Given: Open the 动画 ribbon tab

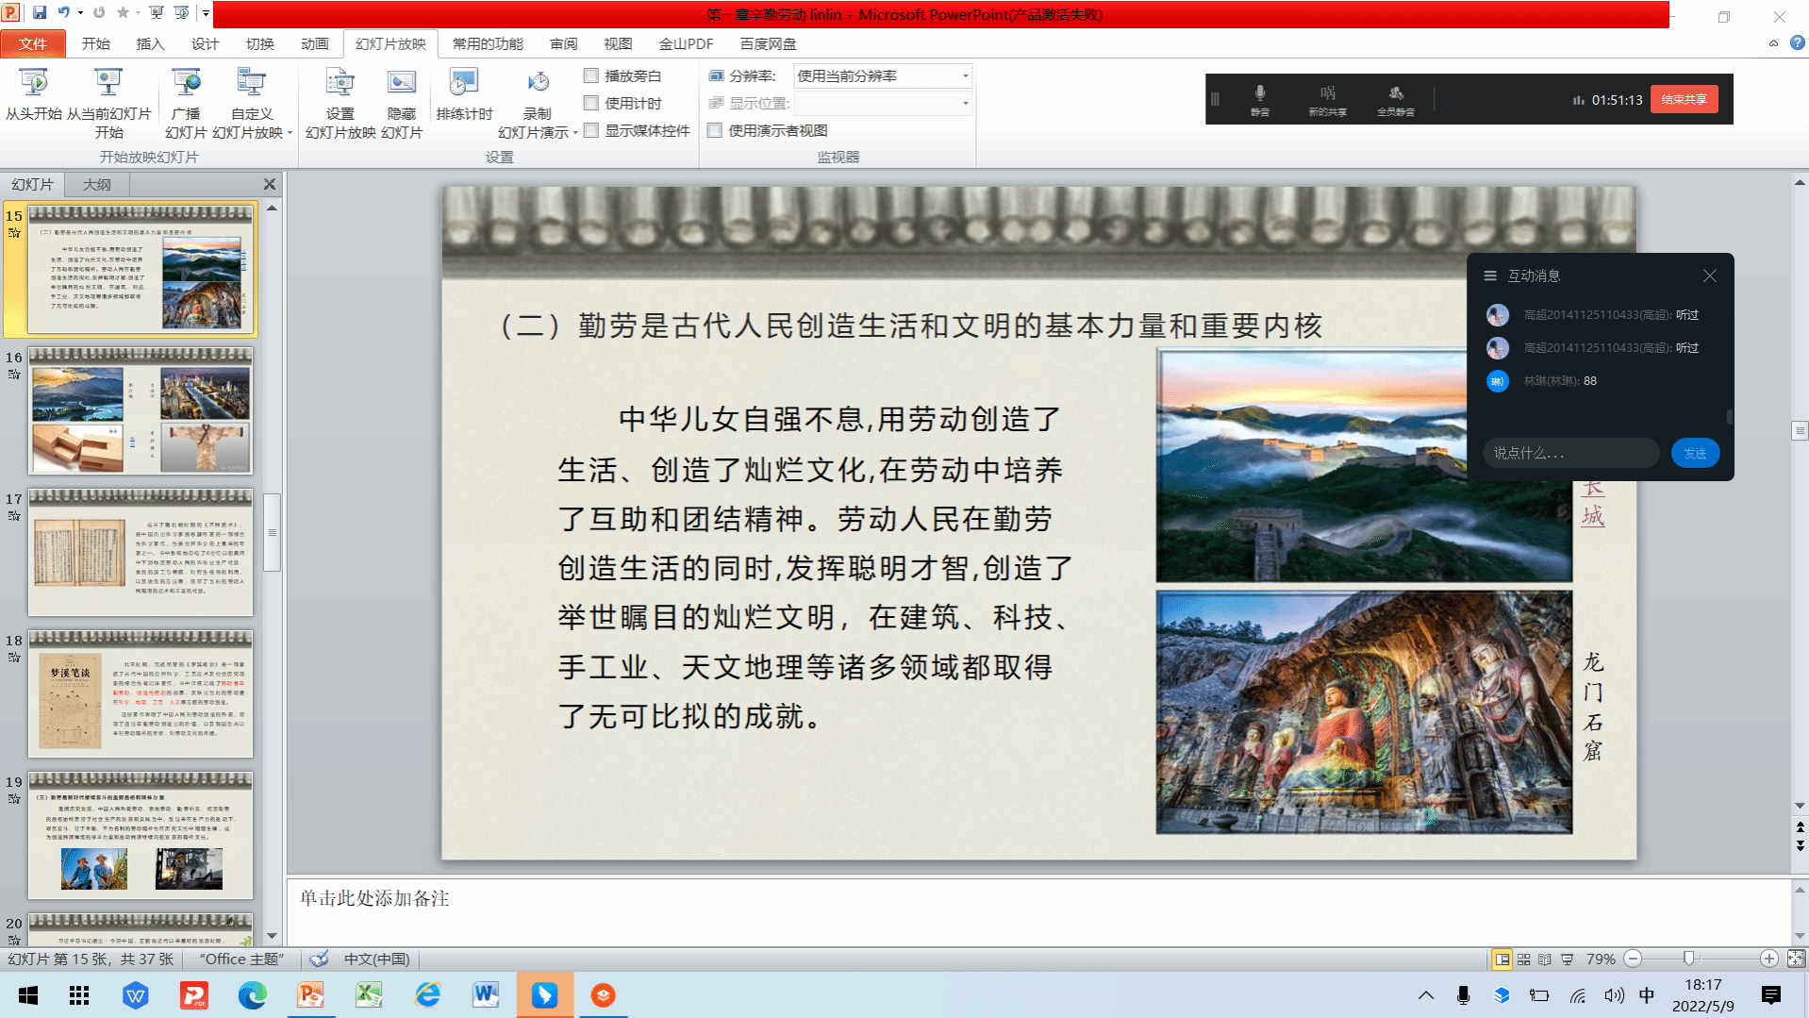Looking at the screenshot, I should click(x=314, y=43).
